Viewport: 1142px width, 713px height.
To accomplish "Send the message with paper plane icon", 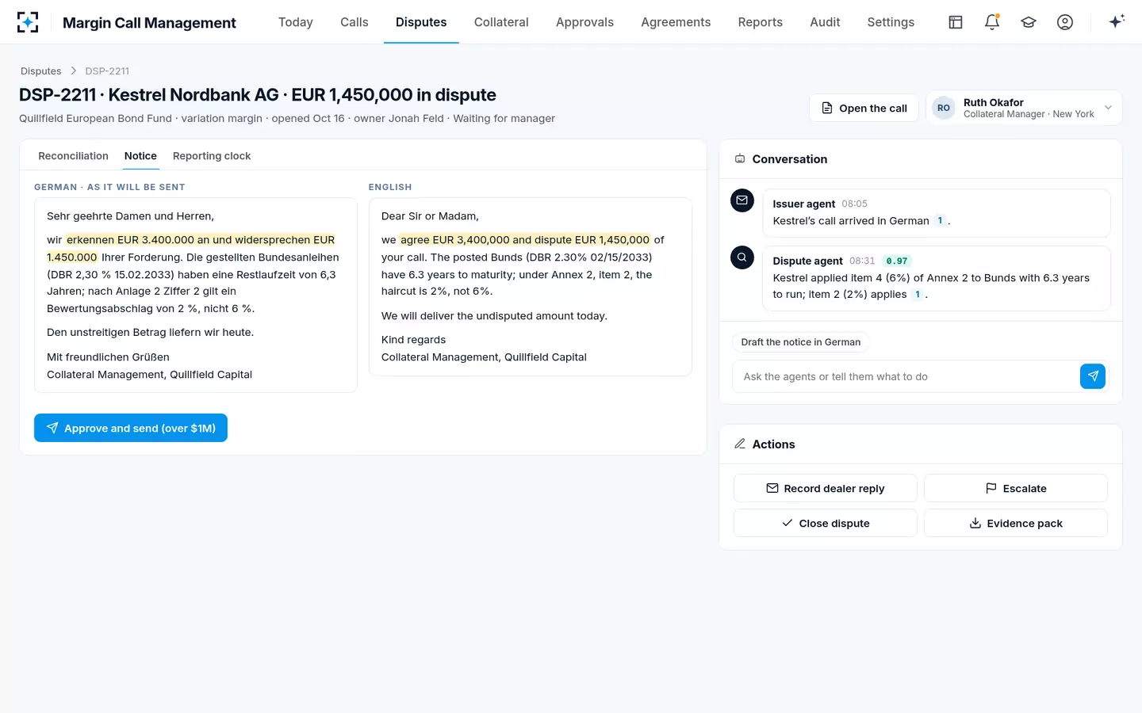I will (x=1093, y=376).
